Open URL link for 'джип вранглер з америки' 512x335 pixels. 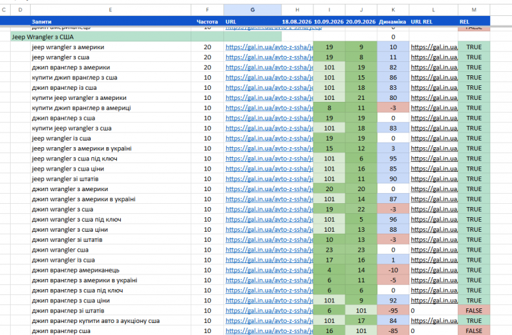pos(269,67)
